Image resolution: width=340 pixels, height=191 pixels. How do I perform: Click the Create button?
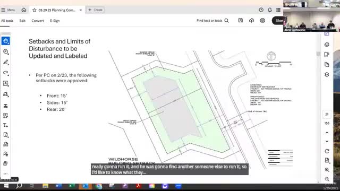(96, 10)
